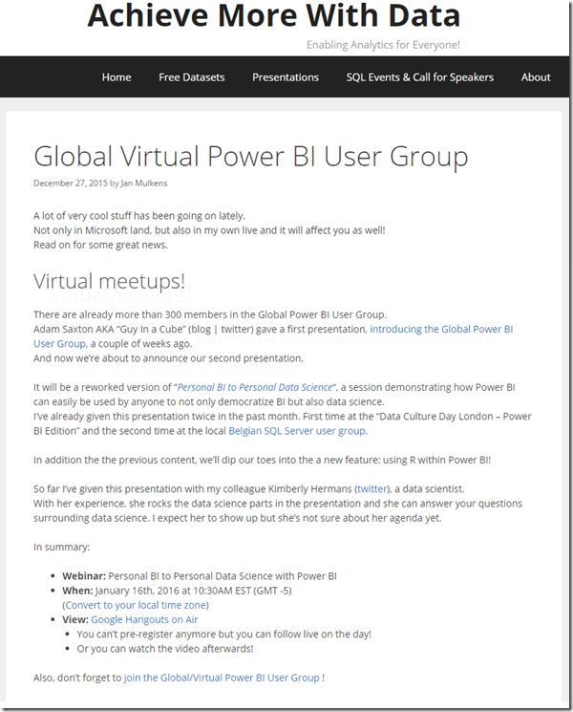Follow the introducing the Global Power BI User Group link
The height and width of the screenshot is (712, 573).
pyautogui.click(x=440, y=329)
